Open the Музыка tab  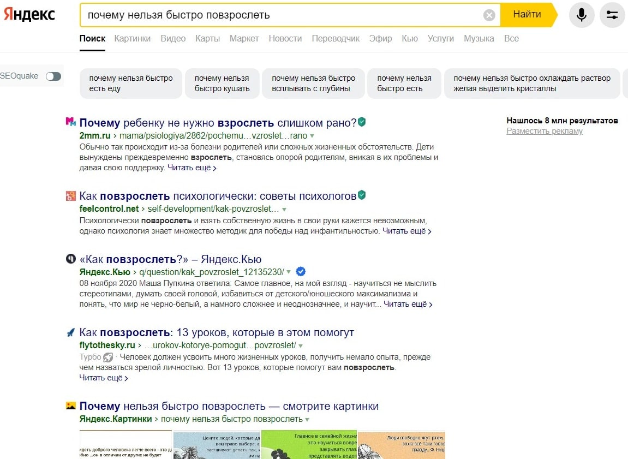pyautogui.click(x=479, y=38)
